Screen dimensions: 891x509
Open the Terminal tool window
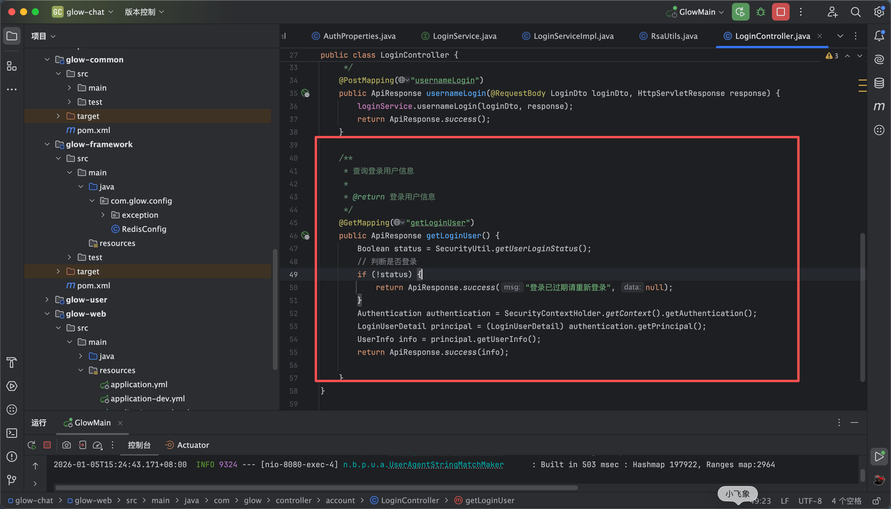11,433
